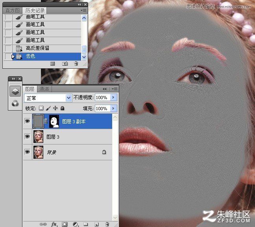Screen dimensions: 255x227
Task: Set history brush source on 高反差保留 state
Action: (x=8, y=49)
